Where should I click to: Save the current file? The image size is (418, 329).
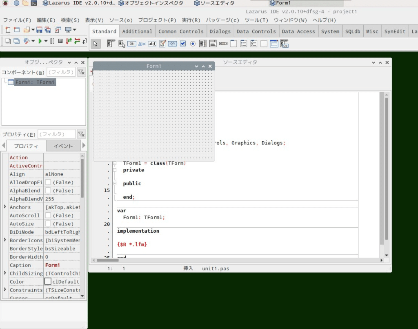(x=39, y=30)
